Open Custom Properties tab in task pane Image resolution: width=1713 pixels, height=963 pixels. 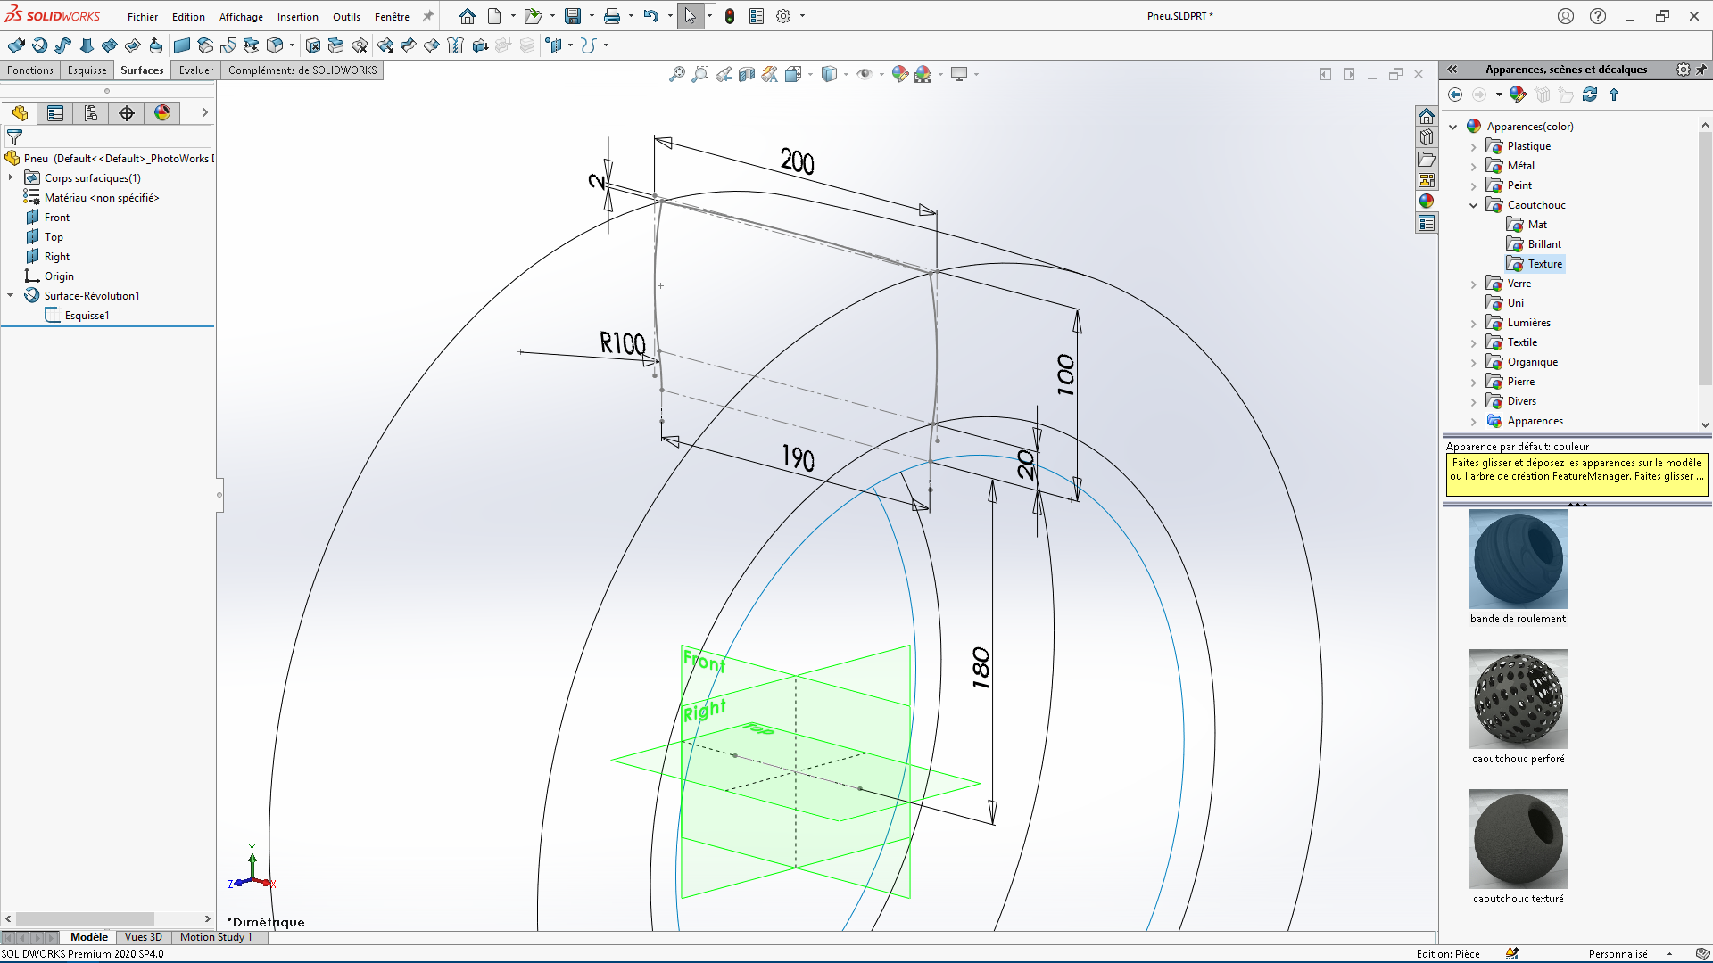(1427, 223)
